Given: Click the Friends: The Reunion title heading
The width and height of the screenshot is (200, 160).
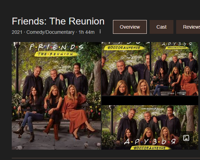Looking at the screenshot, I should [x=58, y=21].
